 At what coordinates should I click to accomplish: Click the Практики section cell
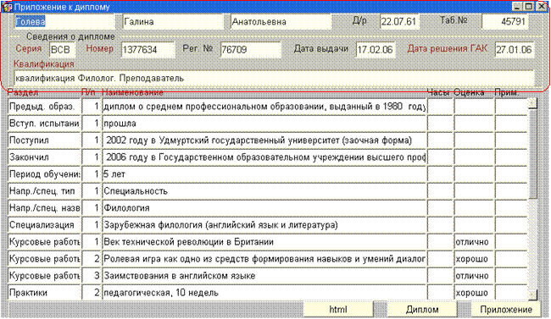(x=45, y=292)
